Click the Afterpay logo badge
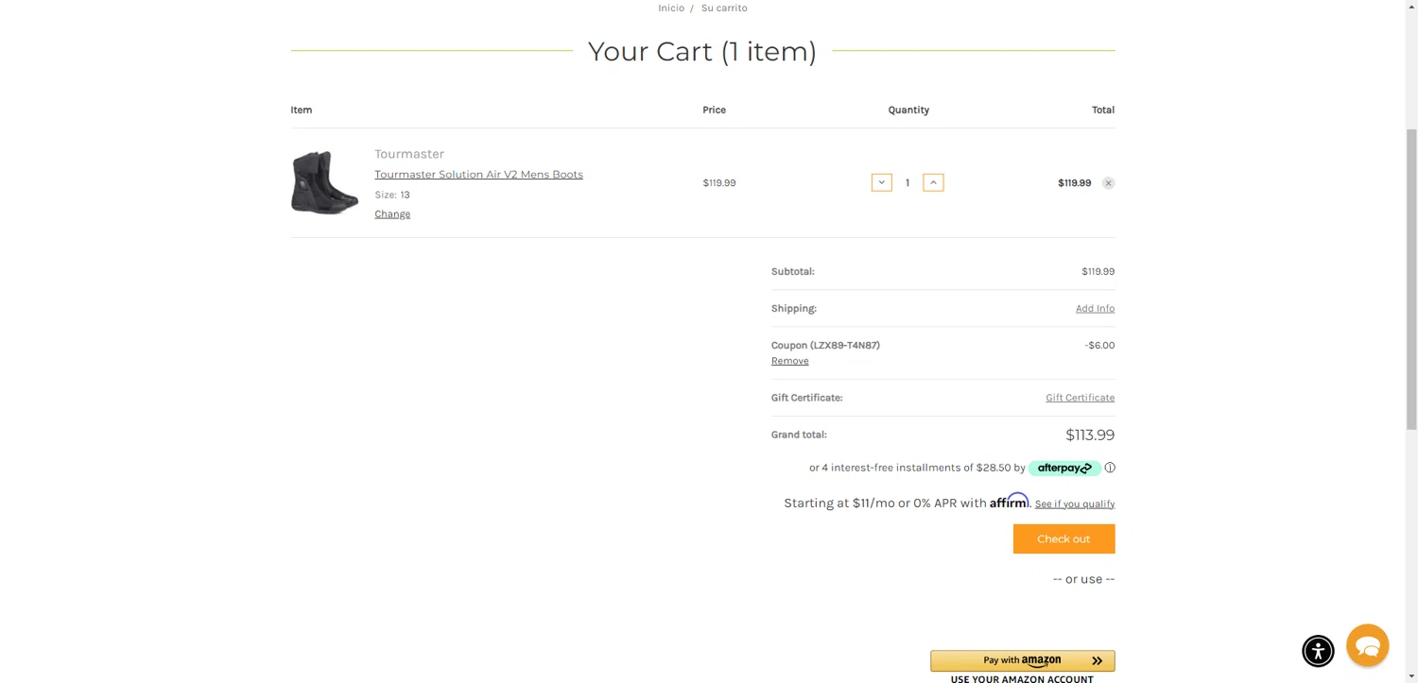1418x683 pixels. pos(1064,468)
